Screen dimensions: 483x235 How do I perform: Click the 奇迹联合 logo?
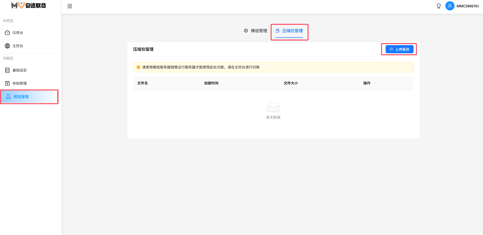pos(29,6)
